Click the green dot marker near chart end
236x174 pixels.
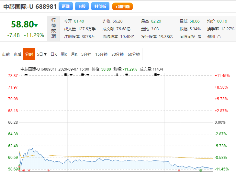click(201, 170)
